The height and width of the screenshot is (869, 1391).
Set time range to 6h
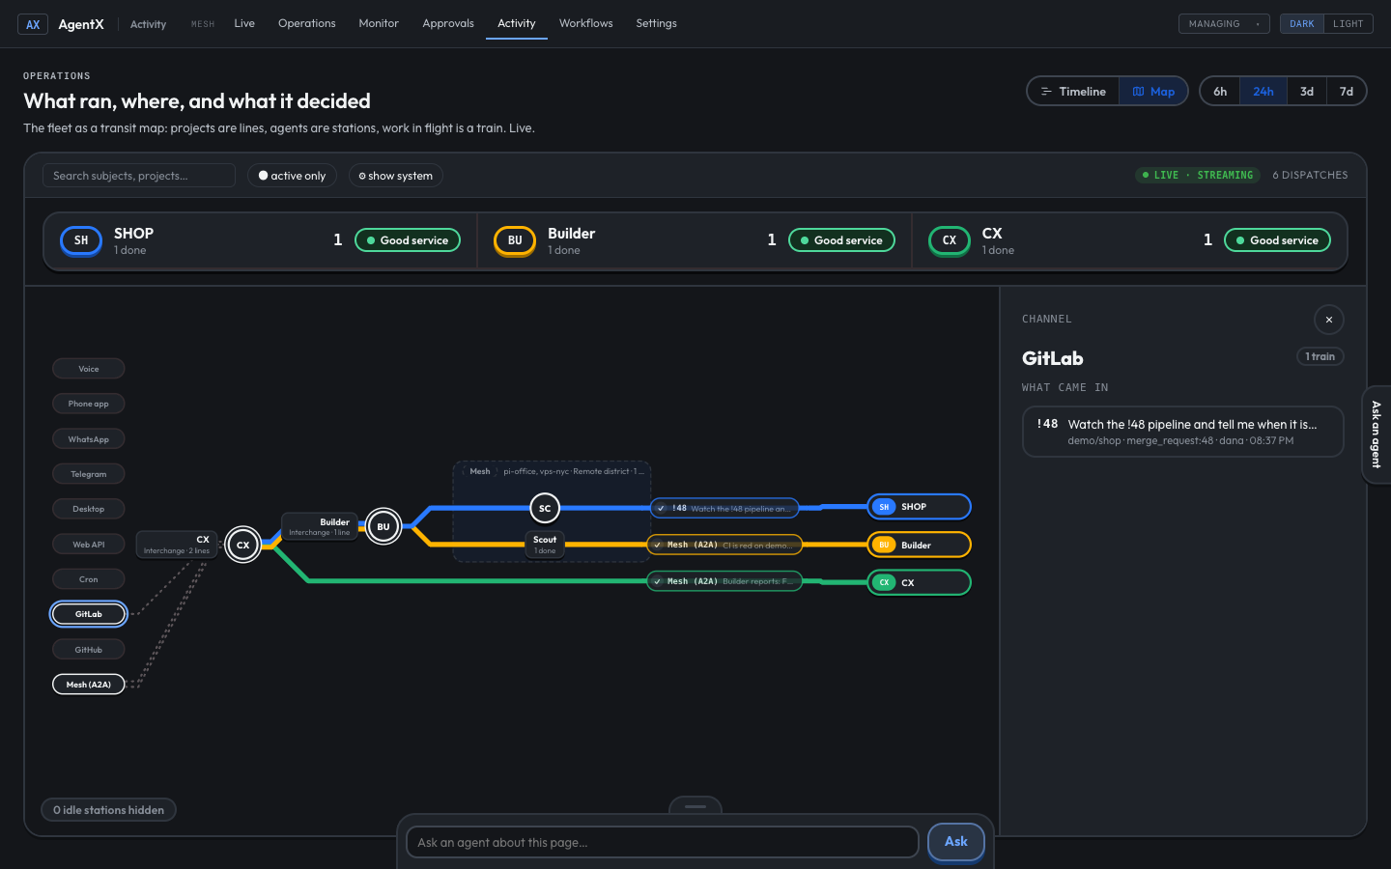[1220, 92]
